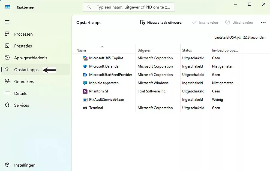Select the Mobiele apparaten row
The height and width of the screenshot is (171, 270).
[156, 83]
